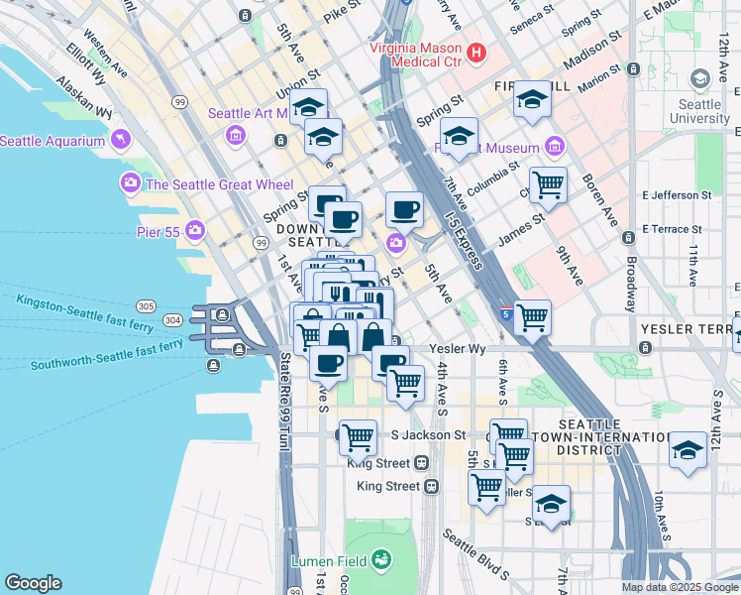Click the Seattle University graduation cap icon
741x595 pixels.
(700, 79)
